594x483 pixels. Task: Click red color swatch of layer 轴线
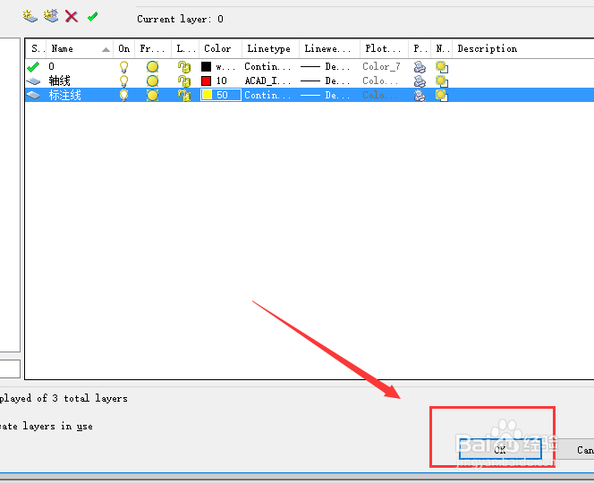(206, 80)
